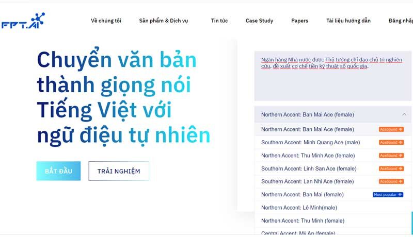Select Northern Accent: Lê Minh(male) voice
The image size is (413, 237).
point(333,208)
